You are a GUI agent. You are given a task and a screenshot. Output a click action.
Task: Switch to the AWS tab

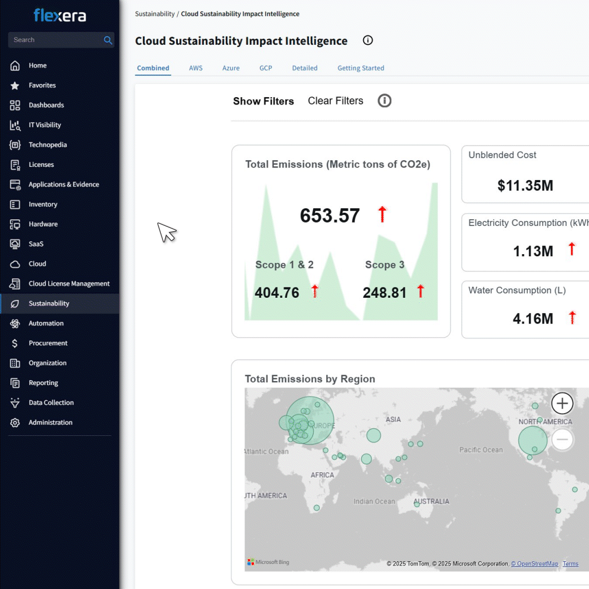[196, 68]
